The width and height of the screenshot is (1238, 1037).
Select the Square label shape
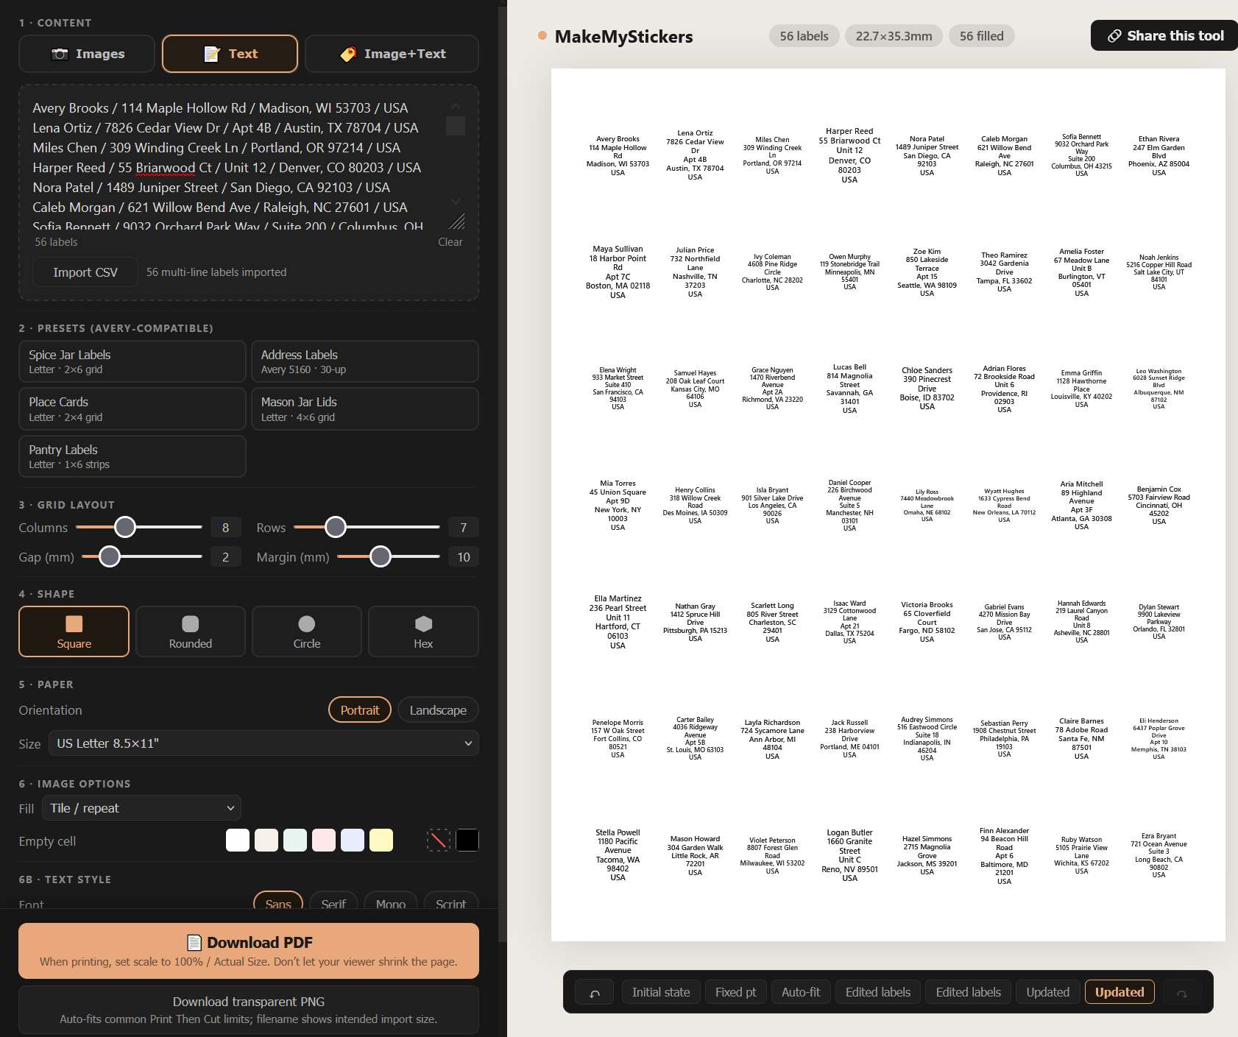coord(74,631)
